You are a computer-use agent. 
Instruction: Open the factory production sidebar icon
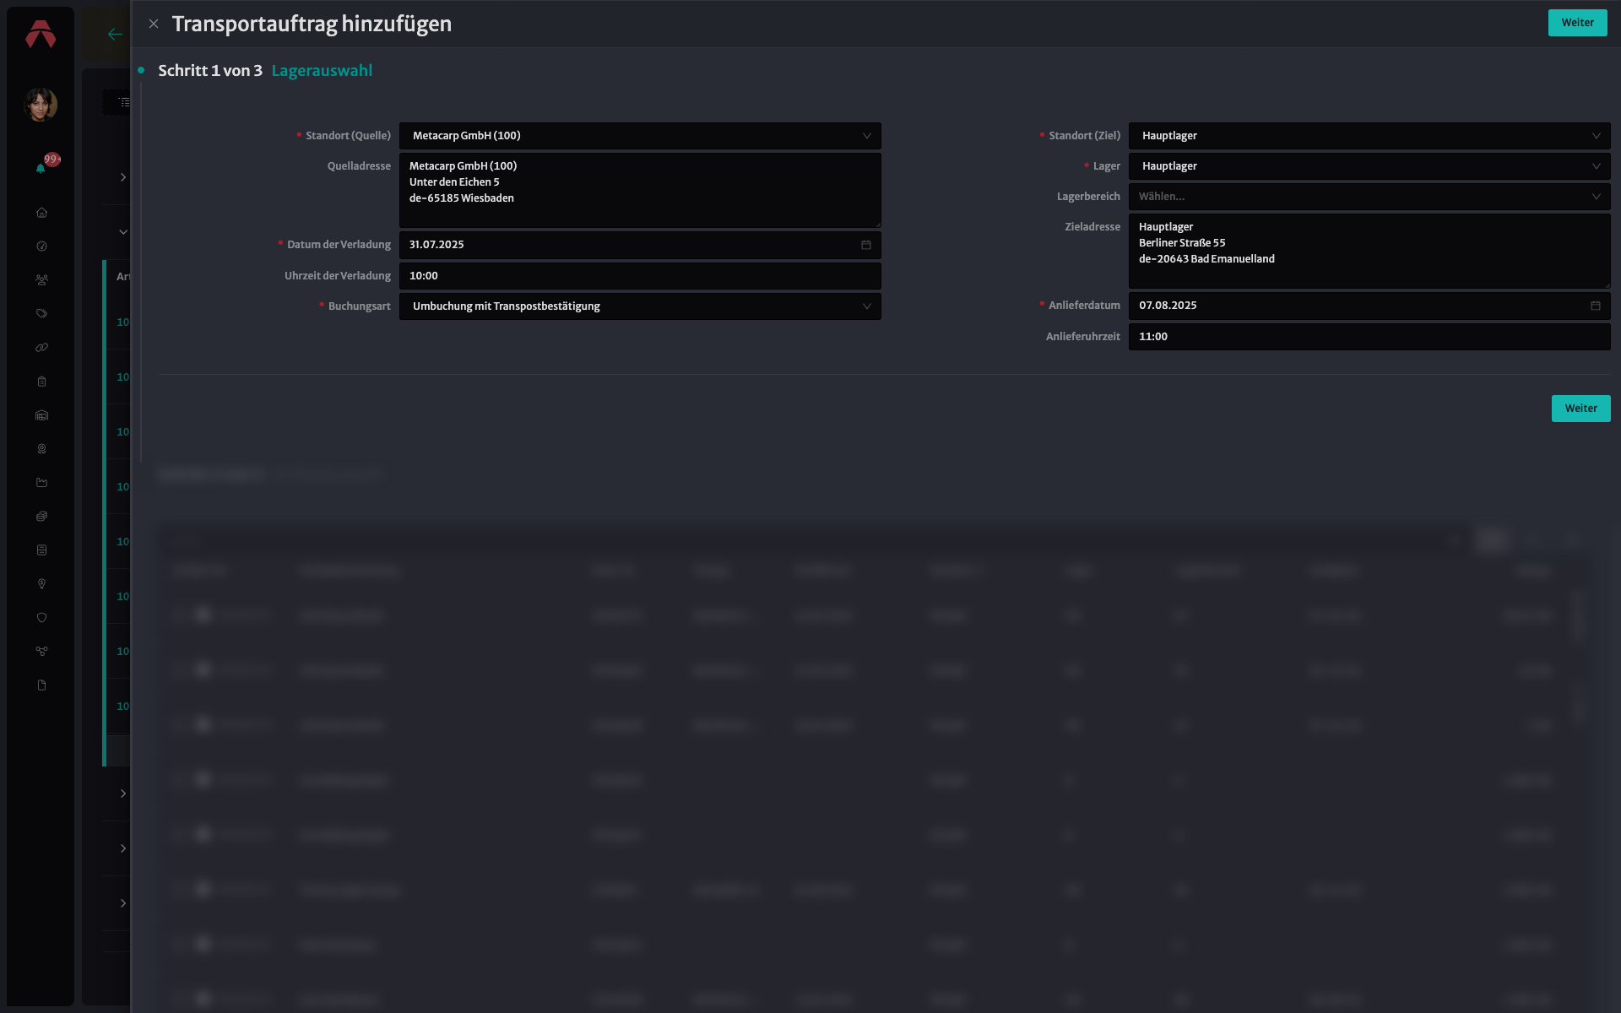41,483
